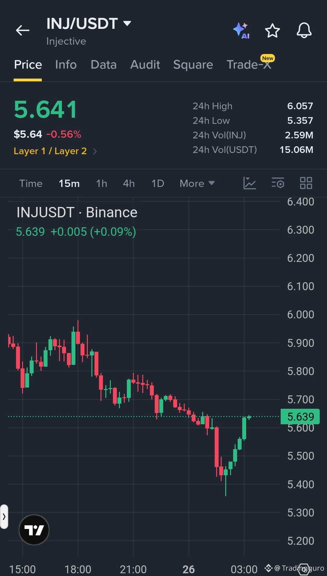This screenshot has height=576, width=327.
Task: Tap the back arrow icon
Action: pyautogui.click(x=23, y=30)
